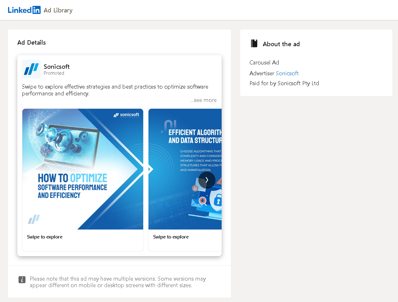Click the ticket icon next to 'About the ad'
Screen dimensions: 398x302
(x=254, y=43)
